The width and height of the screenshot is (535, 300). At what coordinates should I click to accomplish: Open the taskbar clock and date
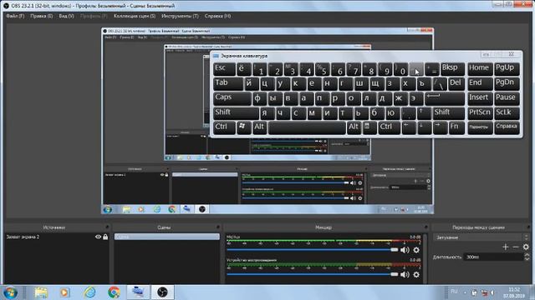point(514,292)
